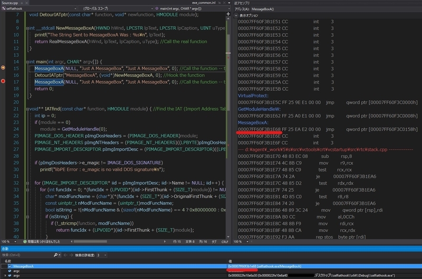Click the highlighted MessageBoxA call on line 15

coord(49,69)
